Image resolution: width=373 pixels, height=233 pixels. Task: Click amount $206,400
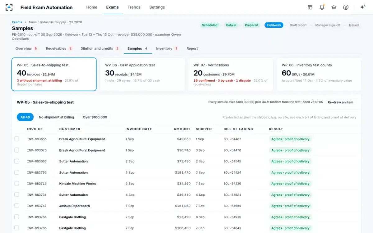pyautogui.click(x=183, y=228)
